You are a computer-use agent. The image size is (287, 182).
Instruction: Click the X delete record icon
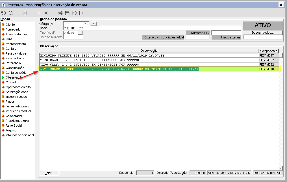click(46, 13)
